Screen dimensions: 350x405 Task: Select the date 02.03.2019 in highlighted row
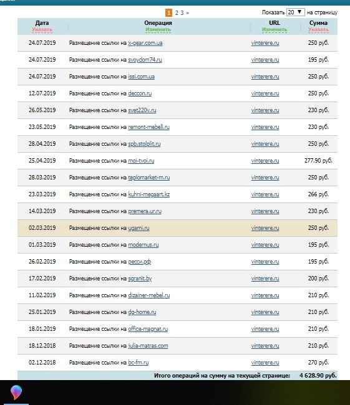click(42, 228)
